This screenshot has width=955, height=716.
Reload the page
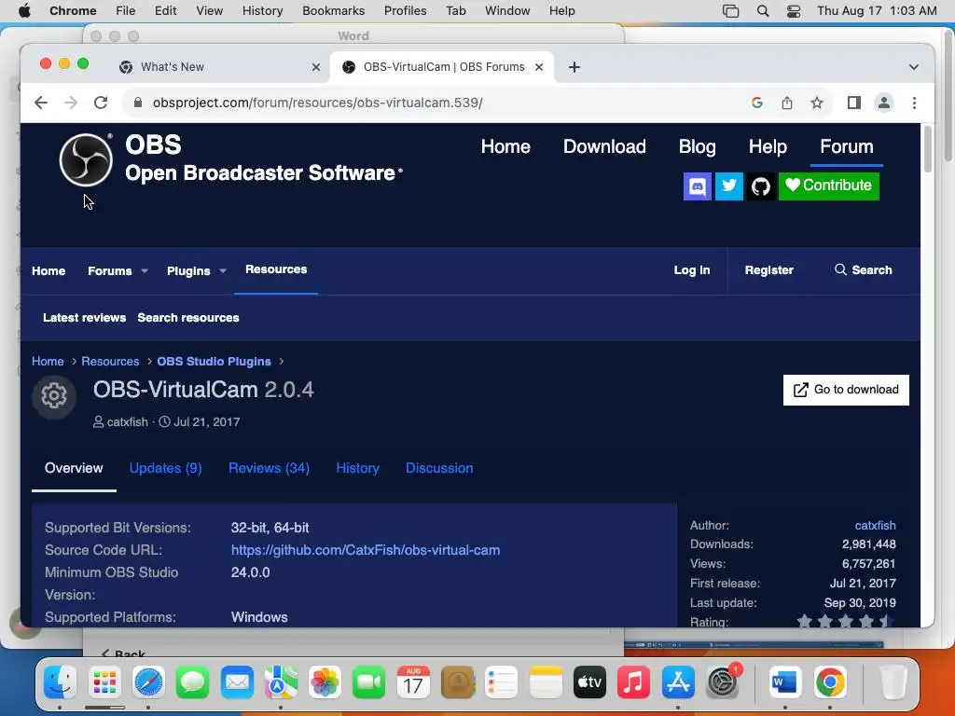[101, 103]
